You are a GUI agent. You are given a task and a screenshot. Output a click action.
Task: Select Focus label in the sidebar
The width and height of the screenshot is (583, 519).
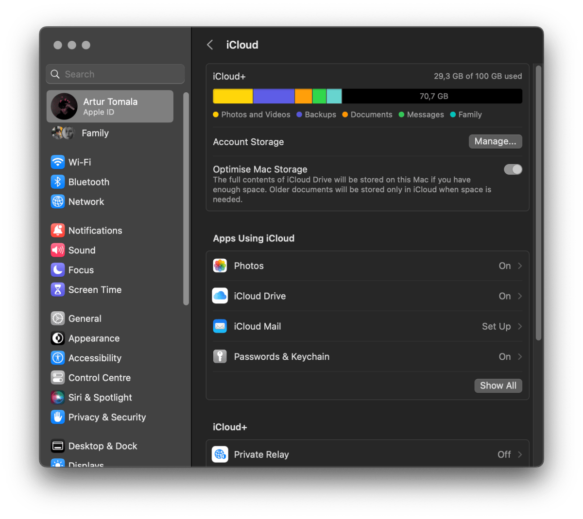coord(81,270)
